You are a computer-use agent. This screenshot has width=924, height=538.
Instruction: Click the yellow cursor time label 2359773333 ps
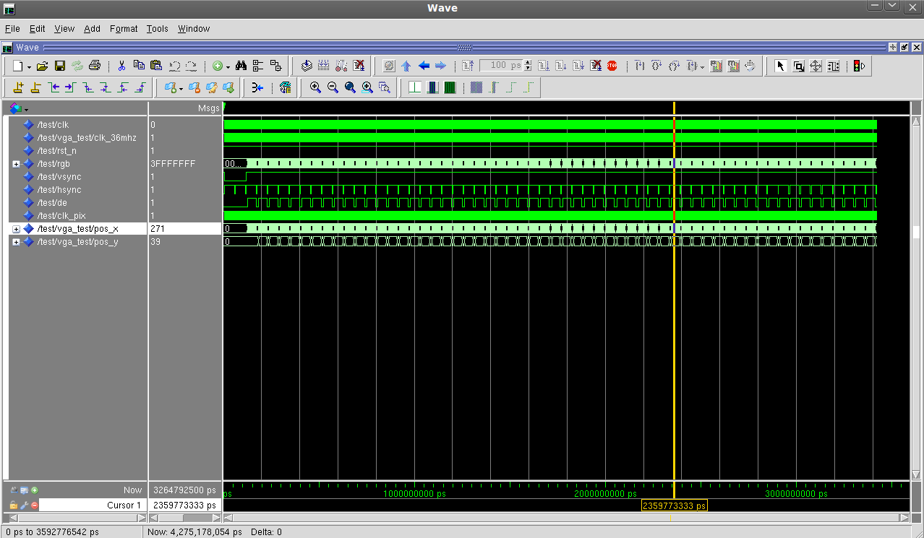pos(675,506)
